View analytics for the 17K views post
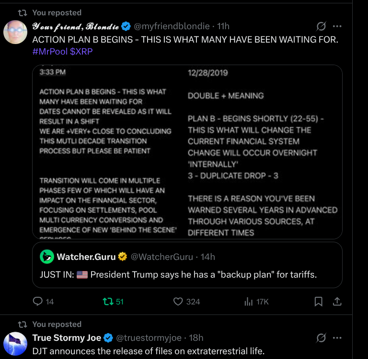This screenshot has height=359, width=368. tap(249, 302)
